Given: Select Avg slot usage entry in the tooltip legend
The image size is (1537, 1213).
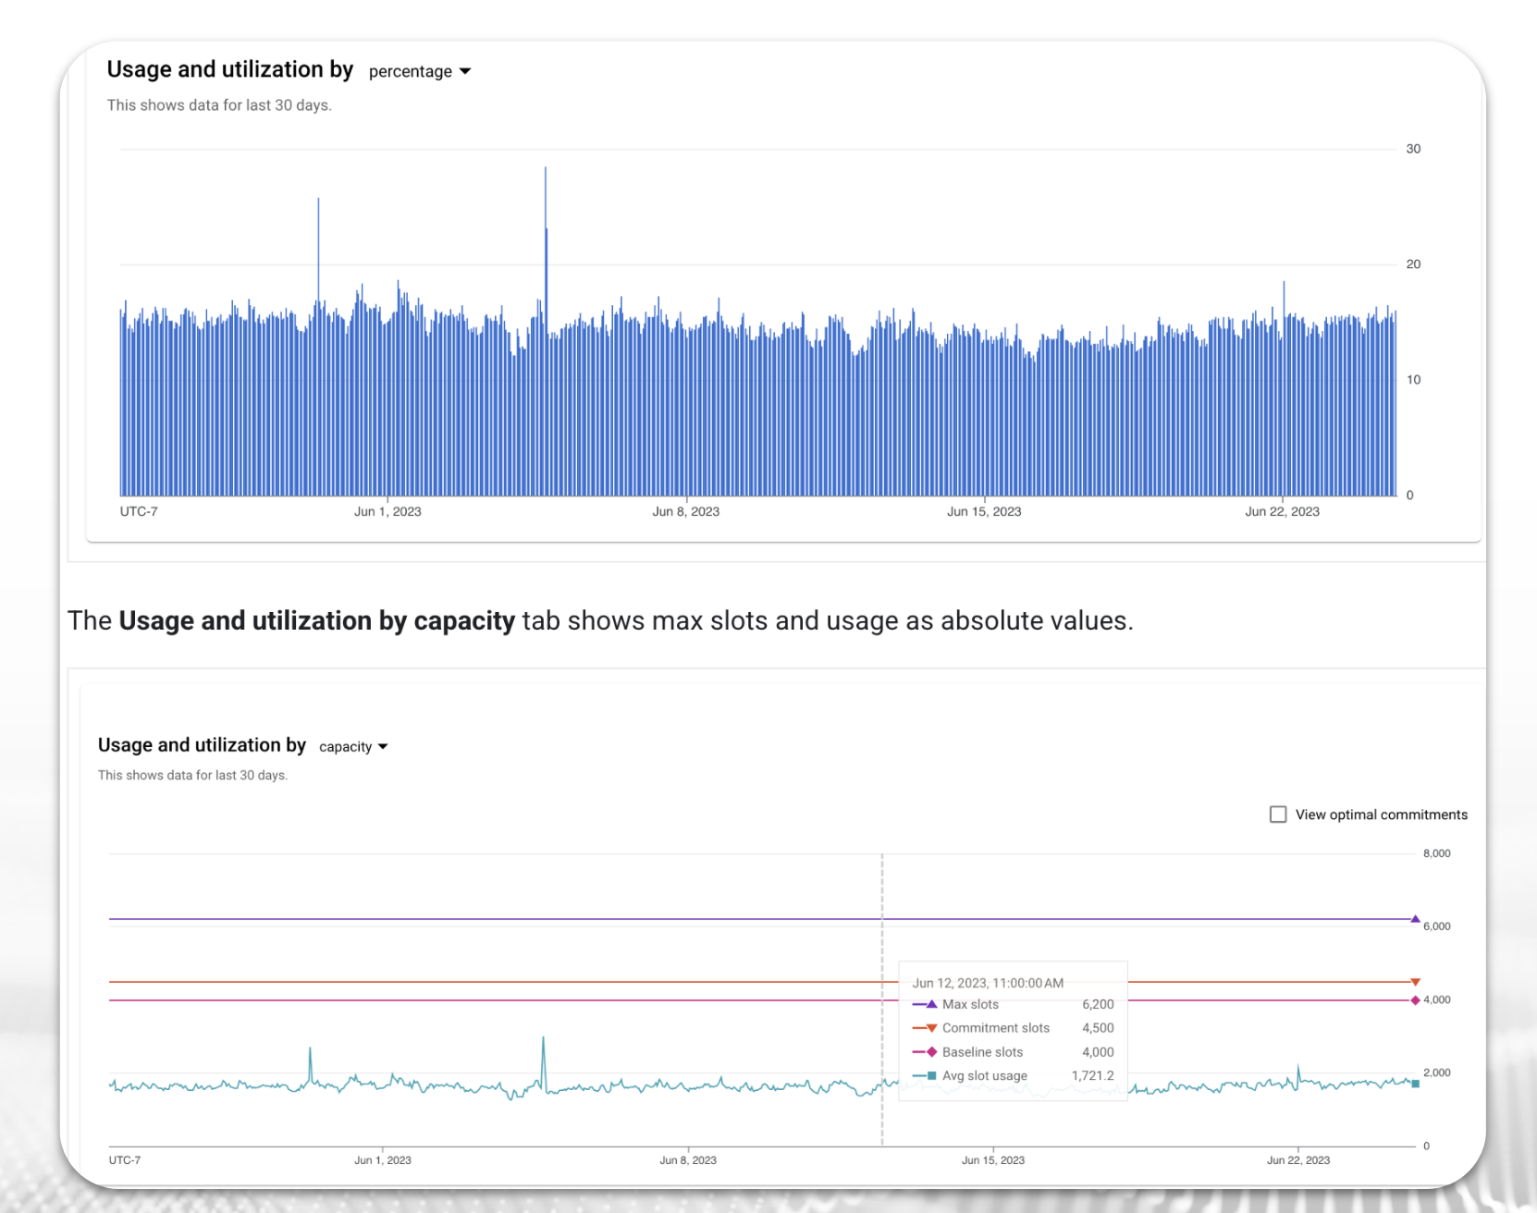Looking at the screenshot, I should 984,1076.
